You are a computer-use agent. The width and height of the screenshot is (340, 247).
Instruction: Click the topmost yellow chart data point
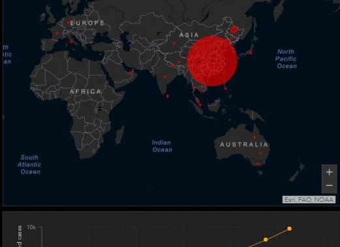289,229
